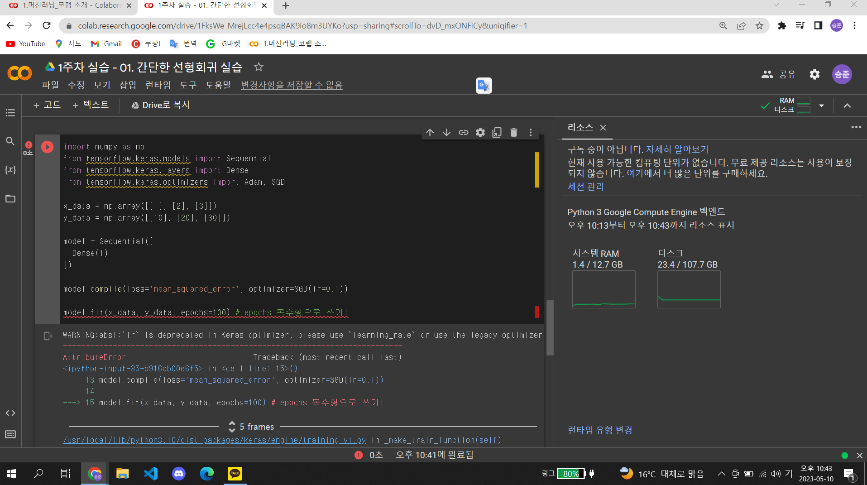Open KakaoTalk from taskbar
Viewport: 867px width, 485px height.
click(235, 474)
